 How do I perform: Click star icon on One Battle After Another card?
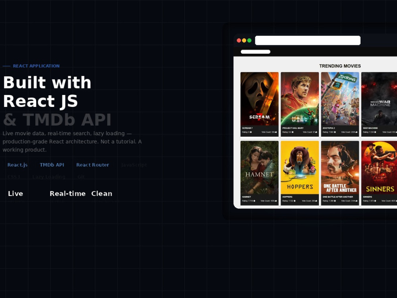pyautogui.click(x=335, y=201)
